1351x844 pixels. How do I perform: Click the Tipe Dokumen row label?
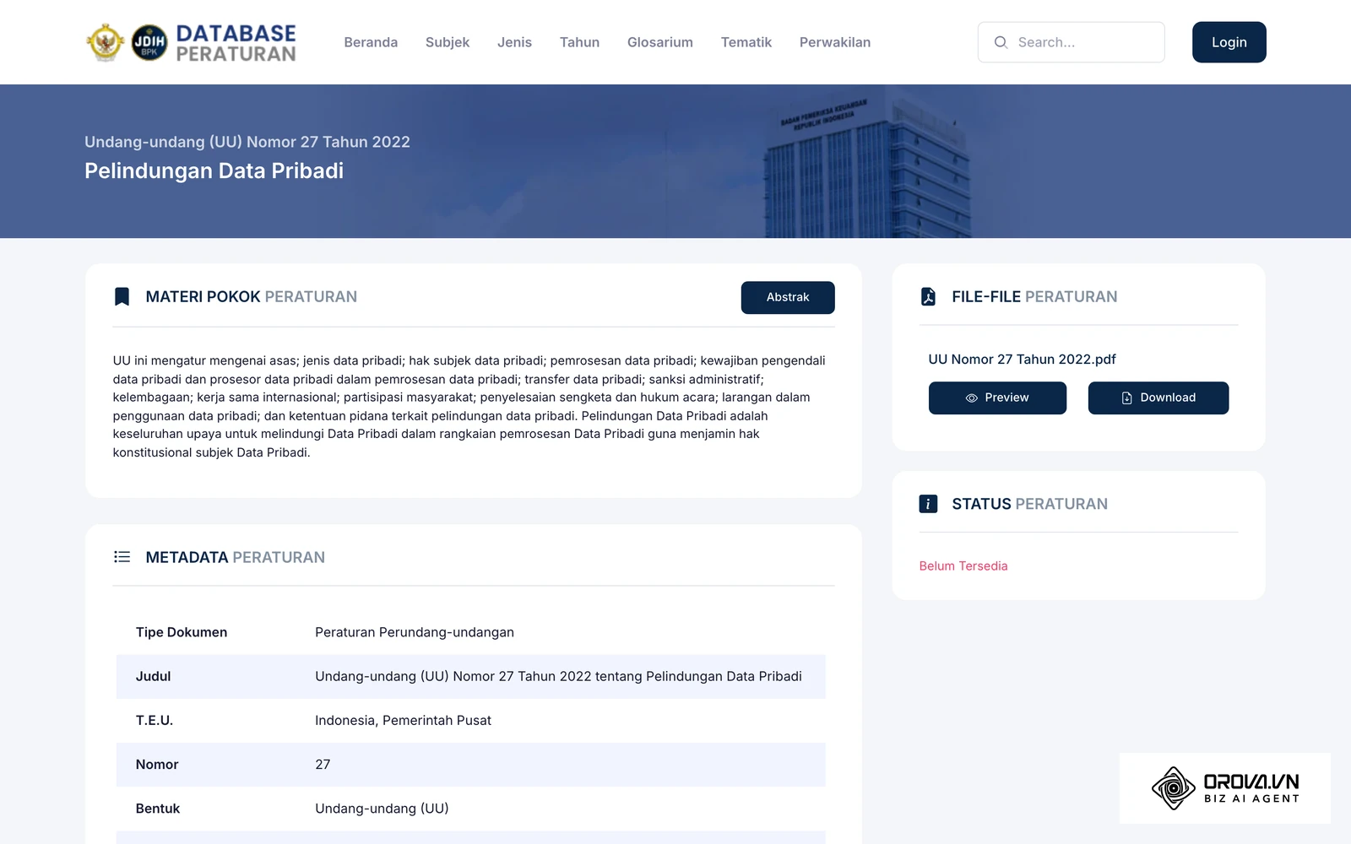tap(182, 632)
